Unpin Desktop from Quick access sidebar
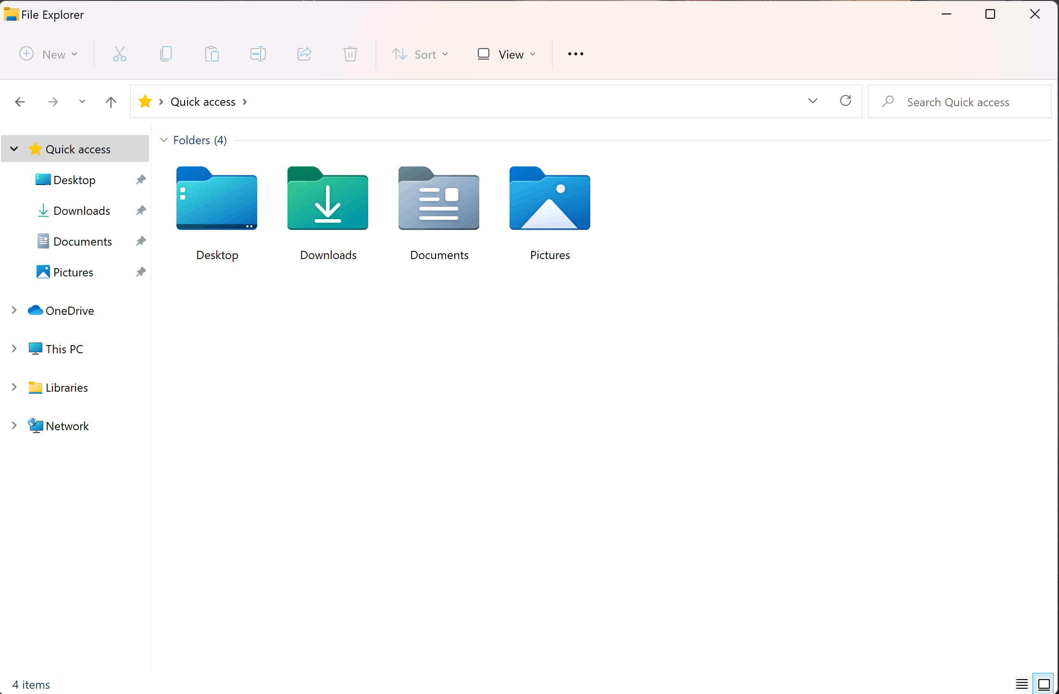The image size is (1059, 694). point(141,180)
